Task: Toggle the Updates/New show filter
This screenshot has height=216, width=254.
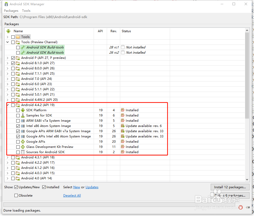Action: pos(16,187)
